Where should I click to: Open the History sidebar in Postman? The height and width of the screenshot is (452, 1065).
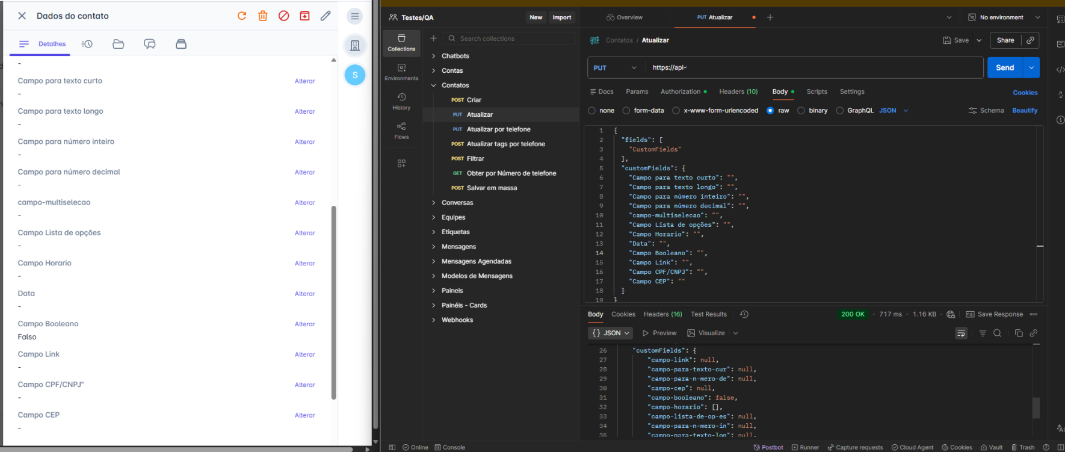tap(401, 101)
